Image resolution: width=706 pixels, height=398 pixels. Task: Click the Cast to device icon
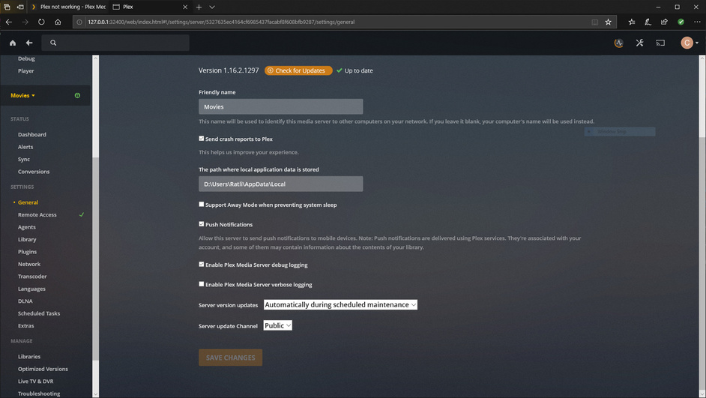coord(660,43)
